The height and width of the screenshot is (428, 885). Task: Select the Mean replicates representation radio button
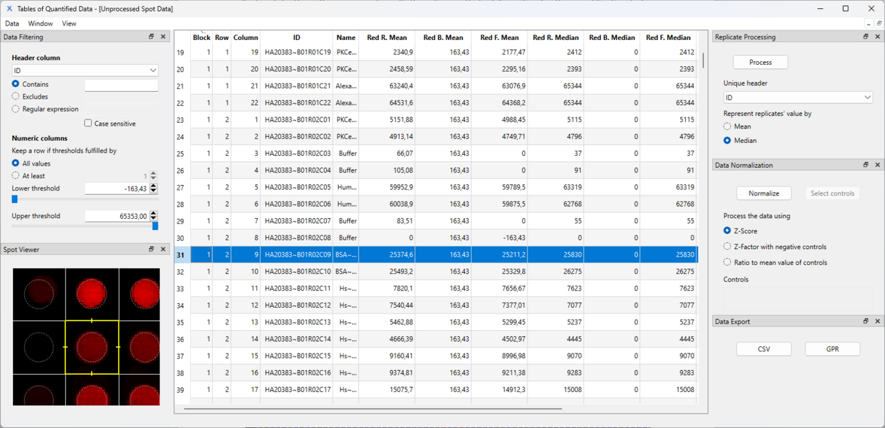click(x=727, y=126)
